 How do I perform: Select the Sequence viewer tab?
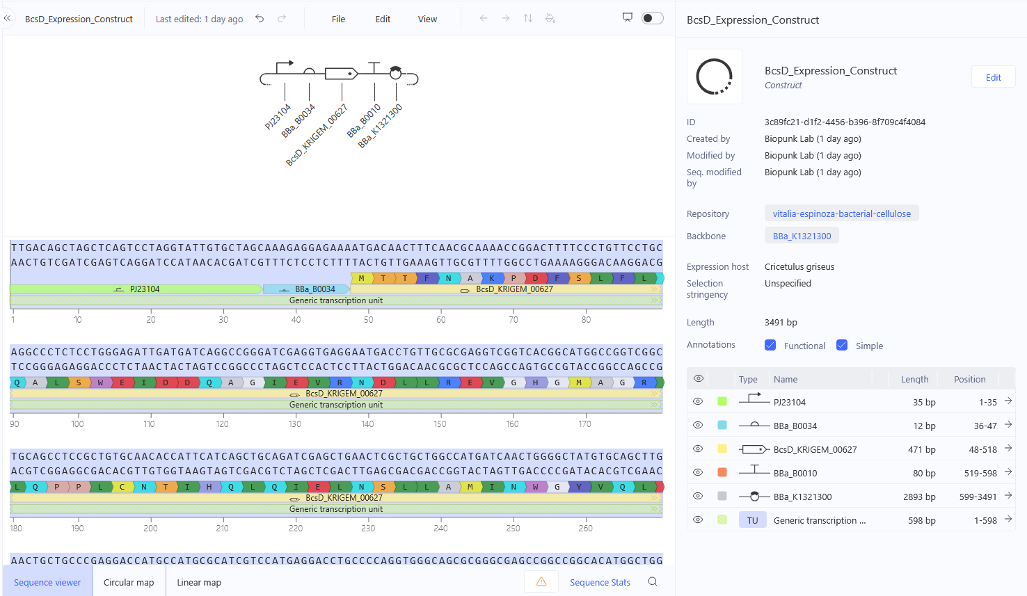(47, 581)
